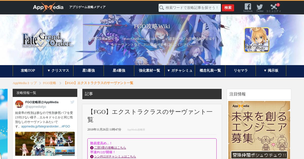This screenshot has width=304, height=159.
Task: Click the 未来を創るエンジニア募集 ad banner
Action: point(259,130)
